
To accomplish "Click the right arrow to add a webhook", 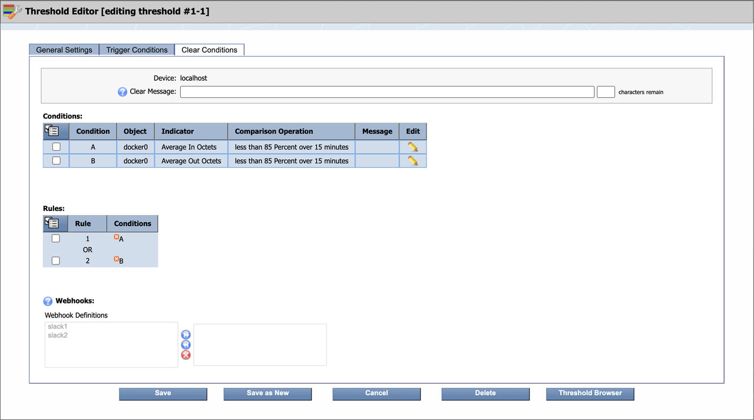I will tap(186, 334).
